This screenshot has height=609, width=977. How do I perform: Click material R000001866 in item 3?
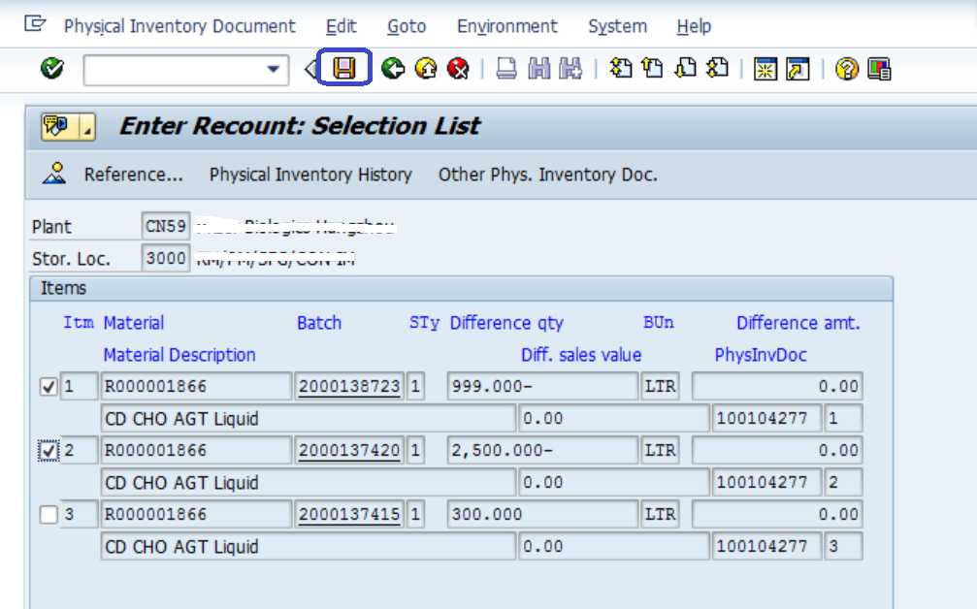tap(196, 515)
